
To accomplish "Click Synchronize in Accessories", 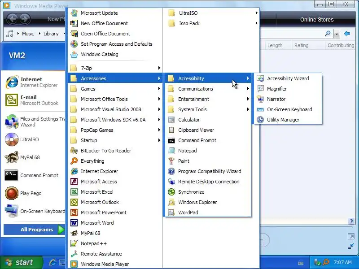I will [208, 192].
